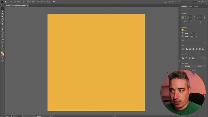208x117 pixels.
Task: Click the Search Adobe Help field
Action: coord(188,2)
